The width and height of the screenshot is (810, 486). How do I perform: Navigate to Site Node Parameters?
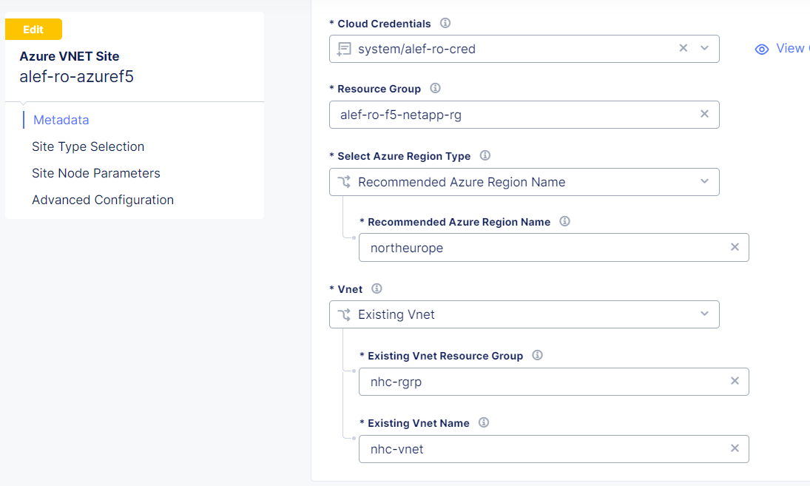point(96,173)
